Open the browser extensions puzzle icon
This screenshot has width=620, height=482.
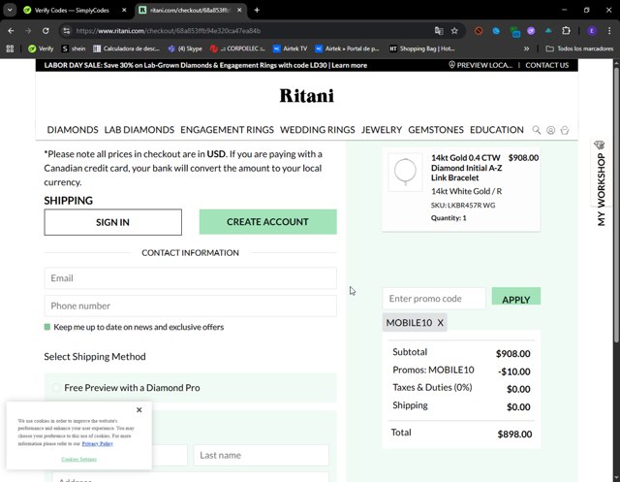tap(566, 31)
